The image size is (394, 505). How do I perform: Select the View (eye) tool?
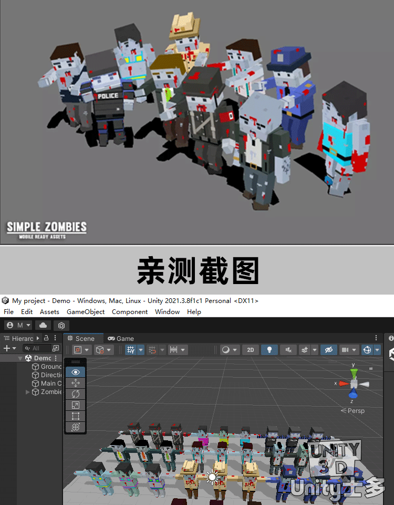(76, 372)
